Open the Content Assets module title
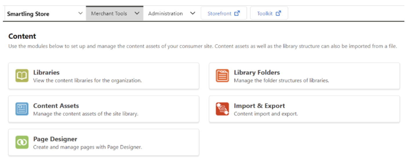Viewport: 407px width, 162px height. click(56, 106)
